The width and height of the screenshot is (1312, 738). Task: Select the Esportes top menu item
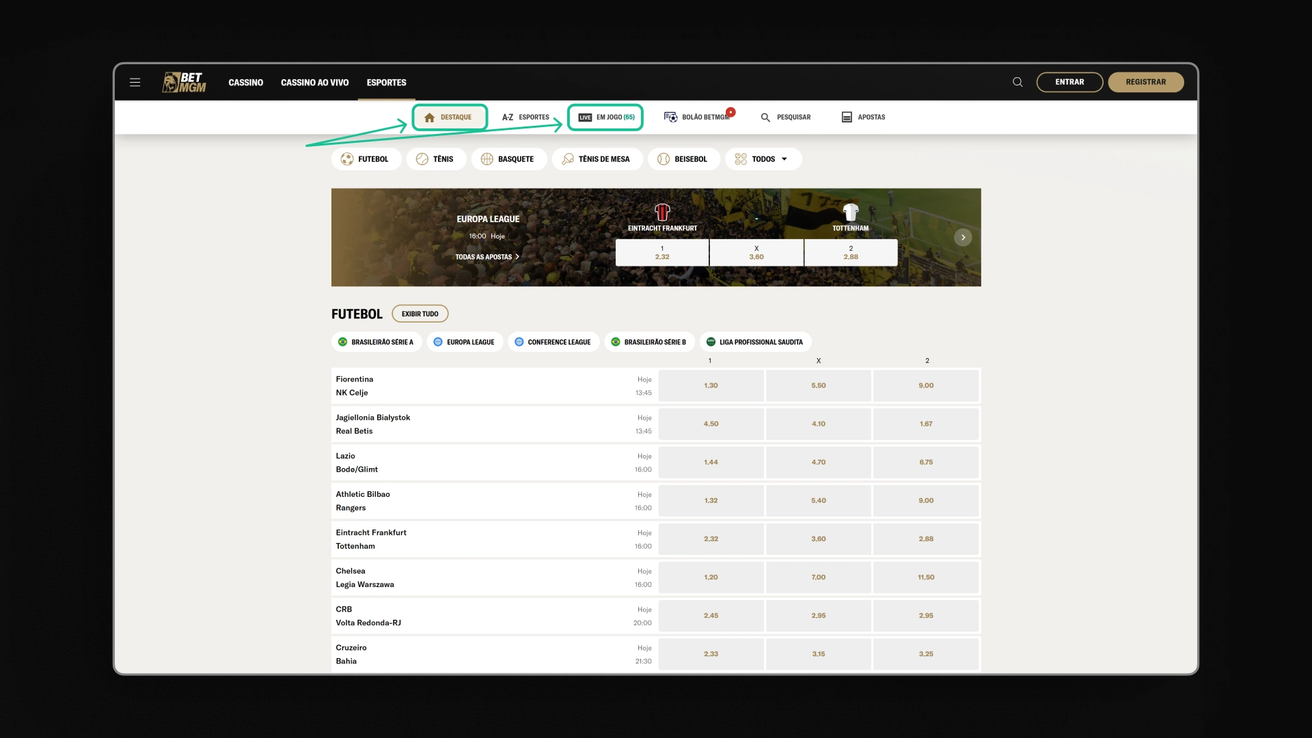[x=387, y=83]
